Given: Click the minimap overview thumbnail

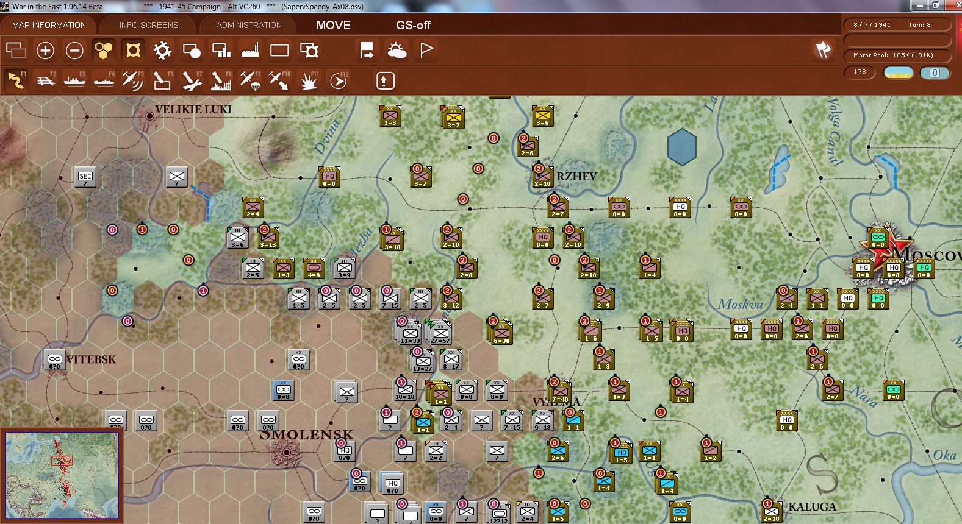Looking at the screenshot, I should point(62,475).
